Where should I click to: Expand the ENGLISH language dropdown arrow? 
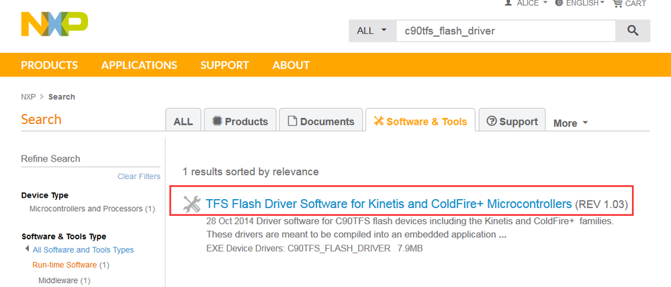(602, 3)
